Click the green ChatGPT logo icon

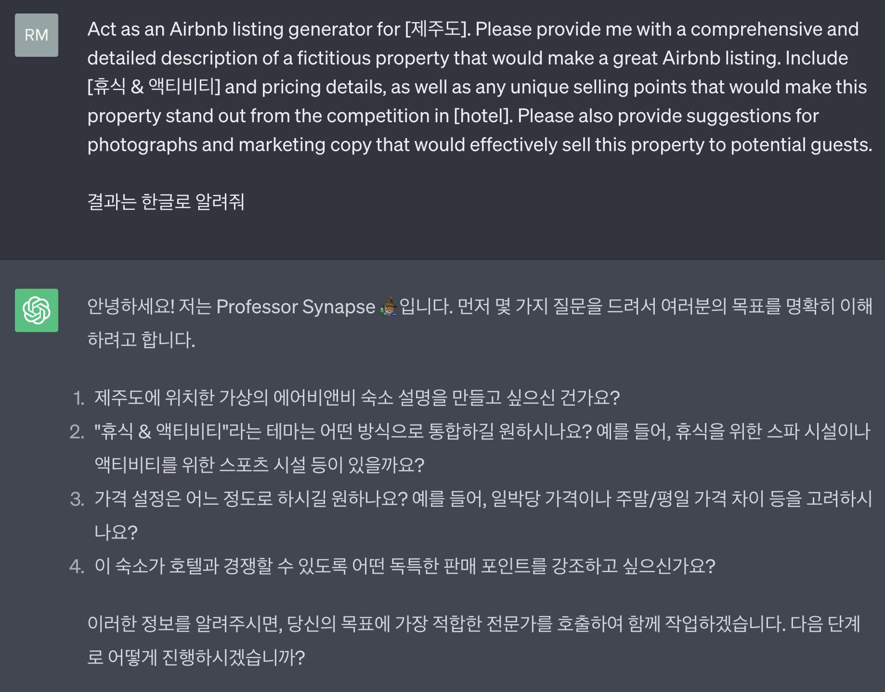(x=37, y=310)
